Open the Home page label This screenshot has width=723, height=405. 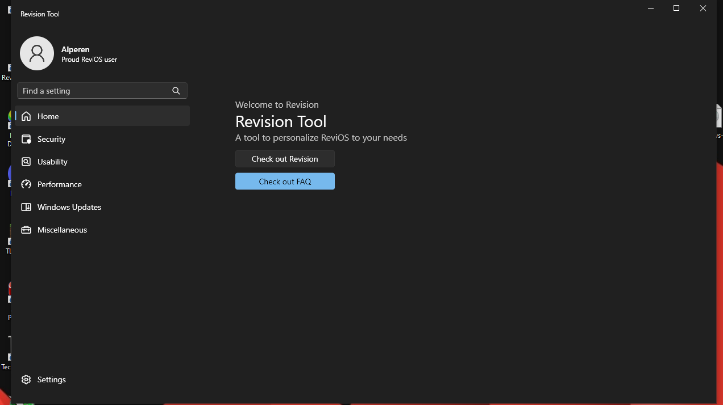pyautogui.click(x=48, y=116)
